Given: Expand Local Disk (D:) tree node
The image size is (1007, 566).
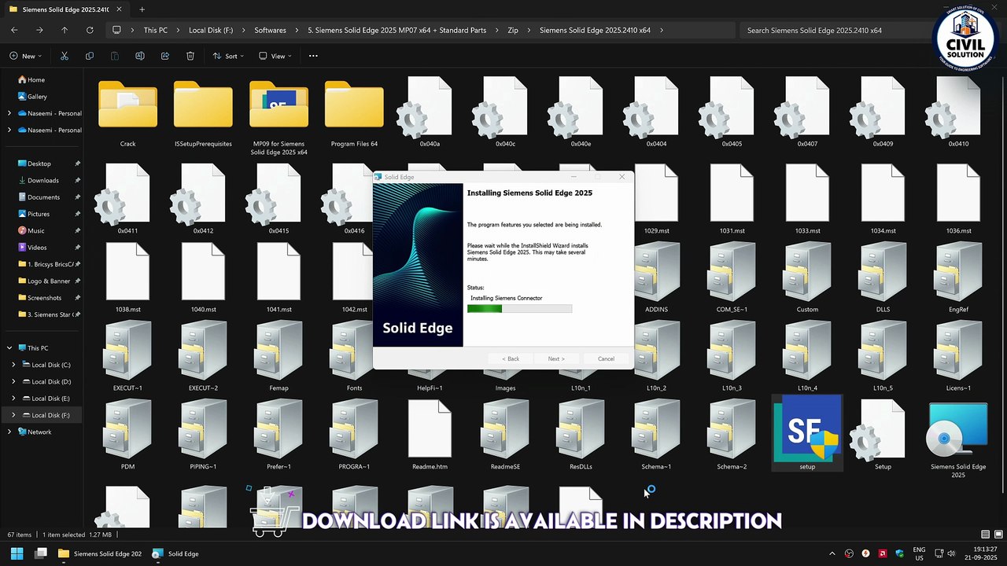Looking at the screenshot, I should click(x=13, y=381).
